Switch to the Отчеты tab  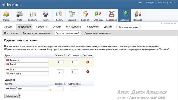coord(57,27)
